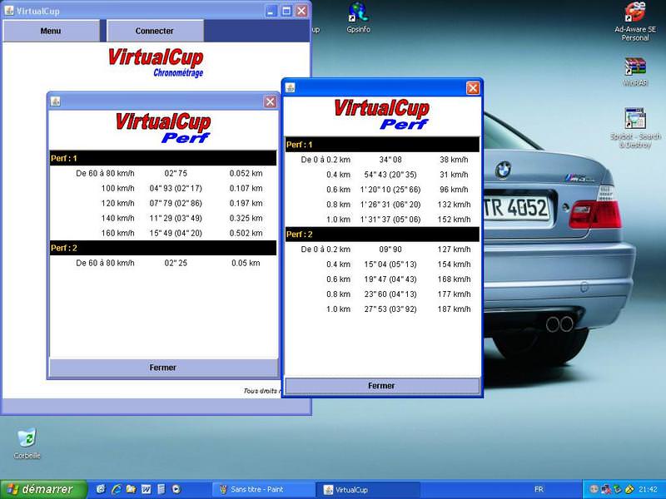
Task: Launch WinRAR from the desktop
Action: (x=635, y=72)
